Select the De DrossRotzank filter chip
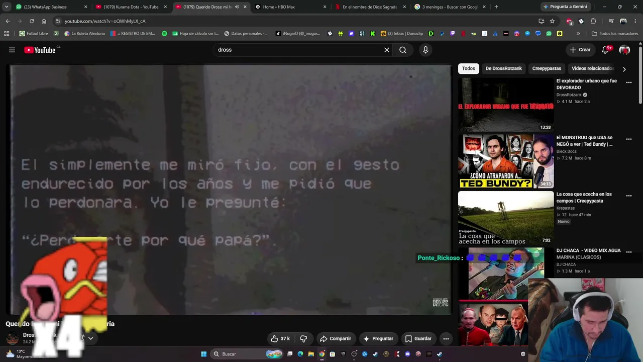The image size is (643, 362). coord(503,68)
